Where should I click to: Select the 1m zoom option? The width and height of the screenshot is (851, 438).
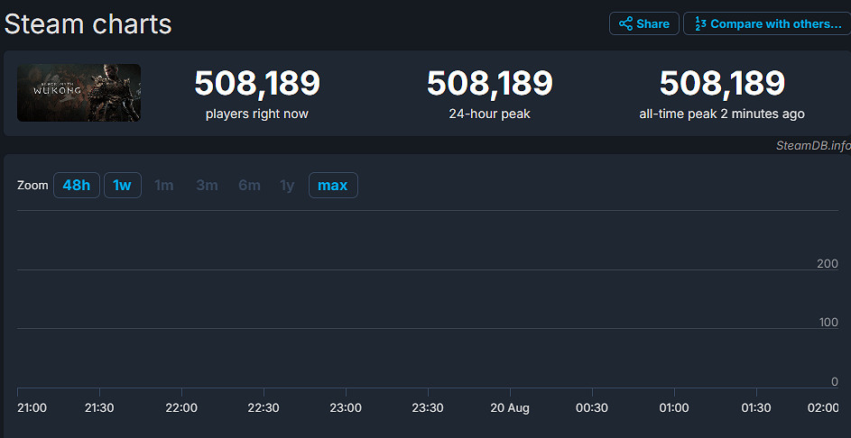164,186
